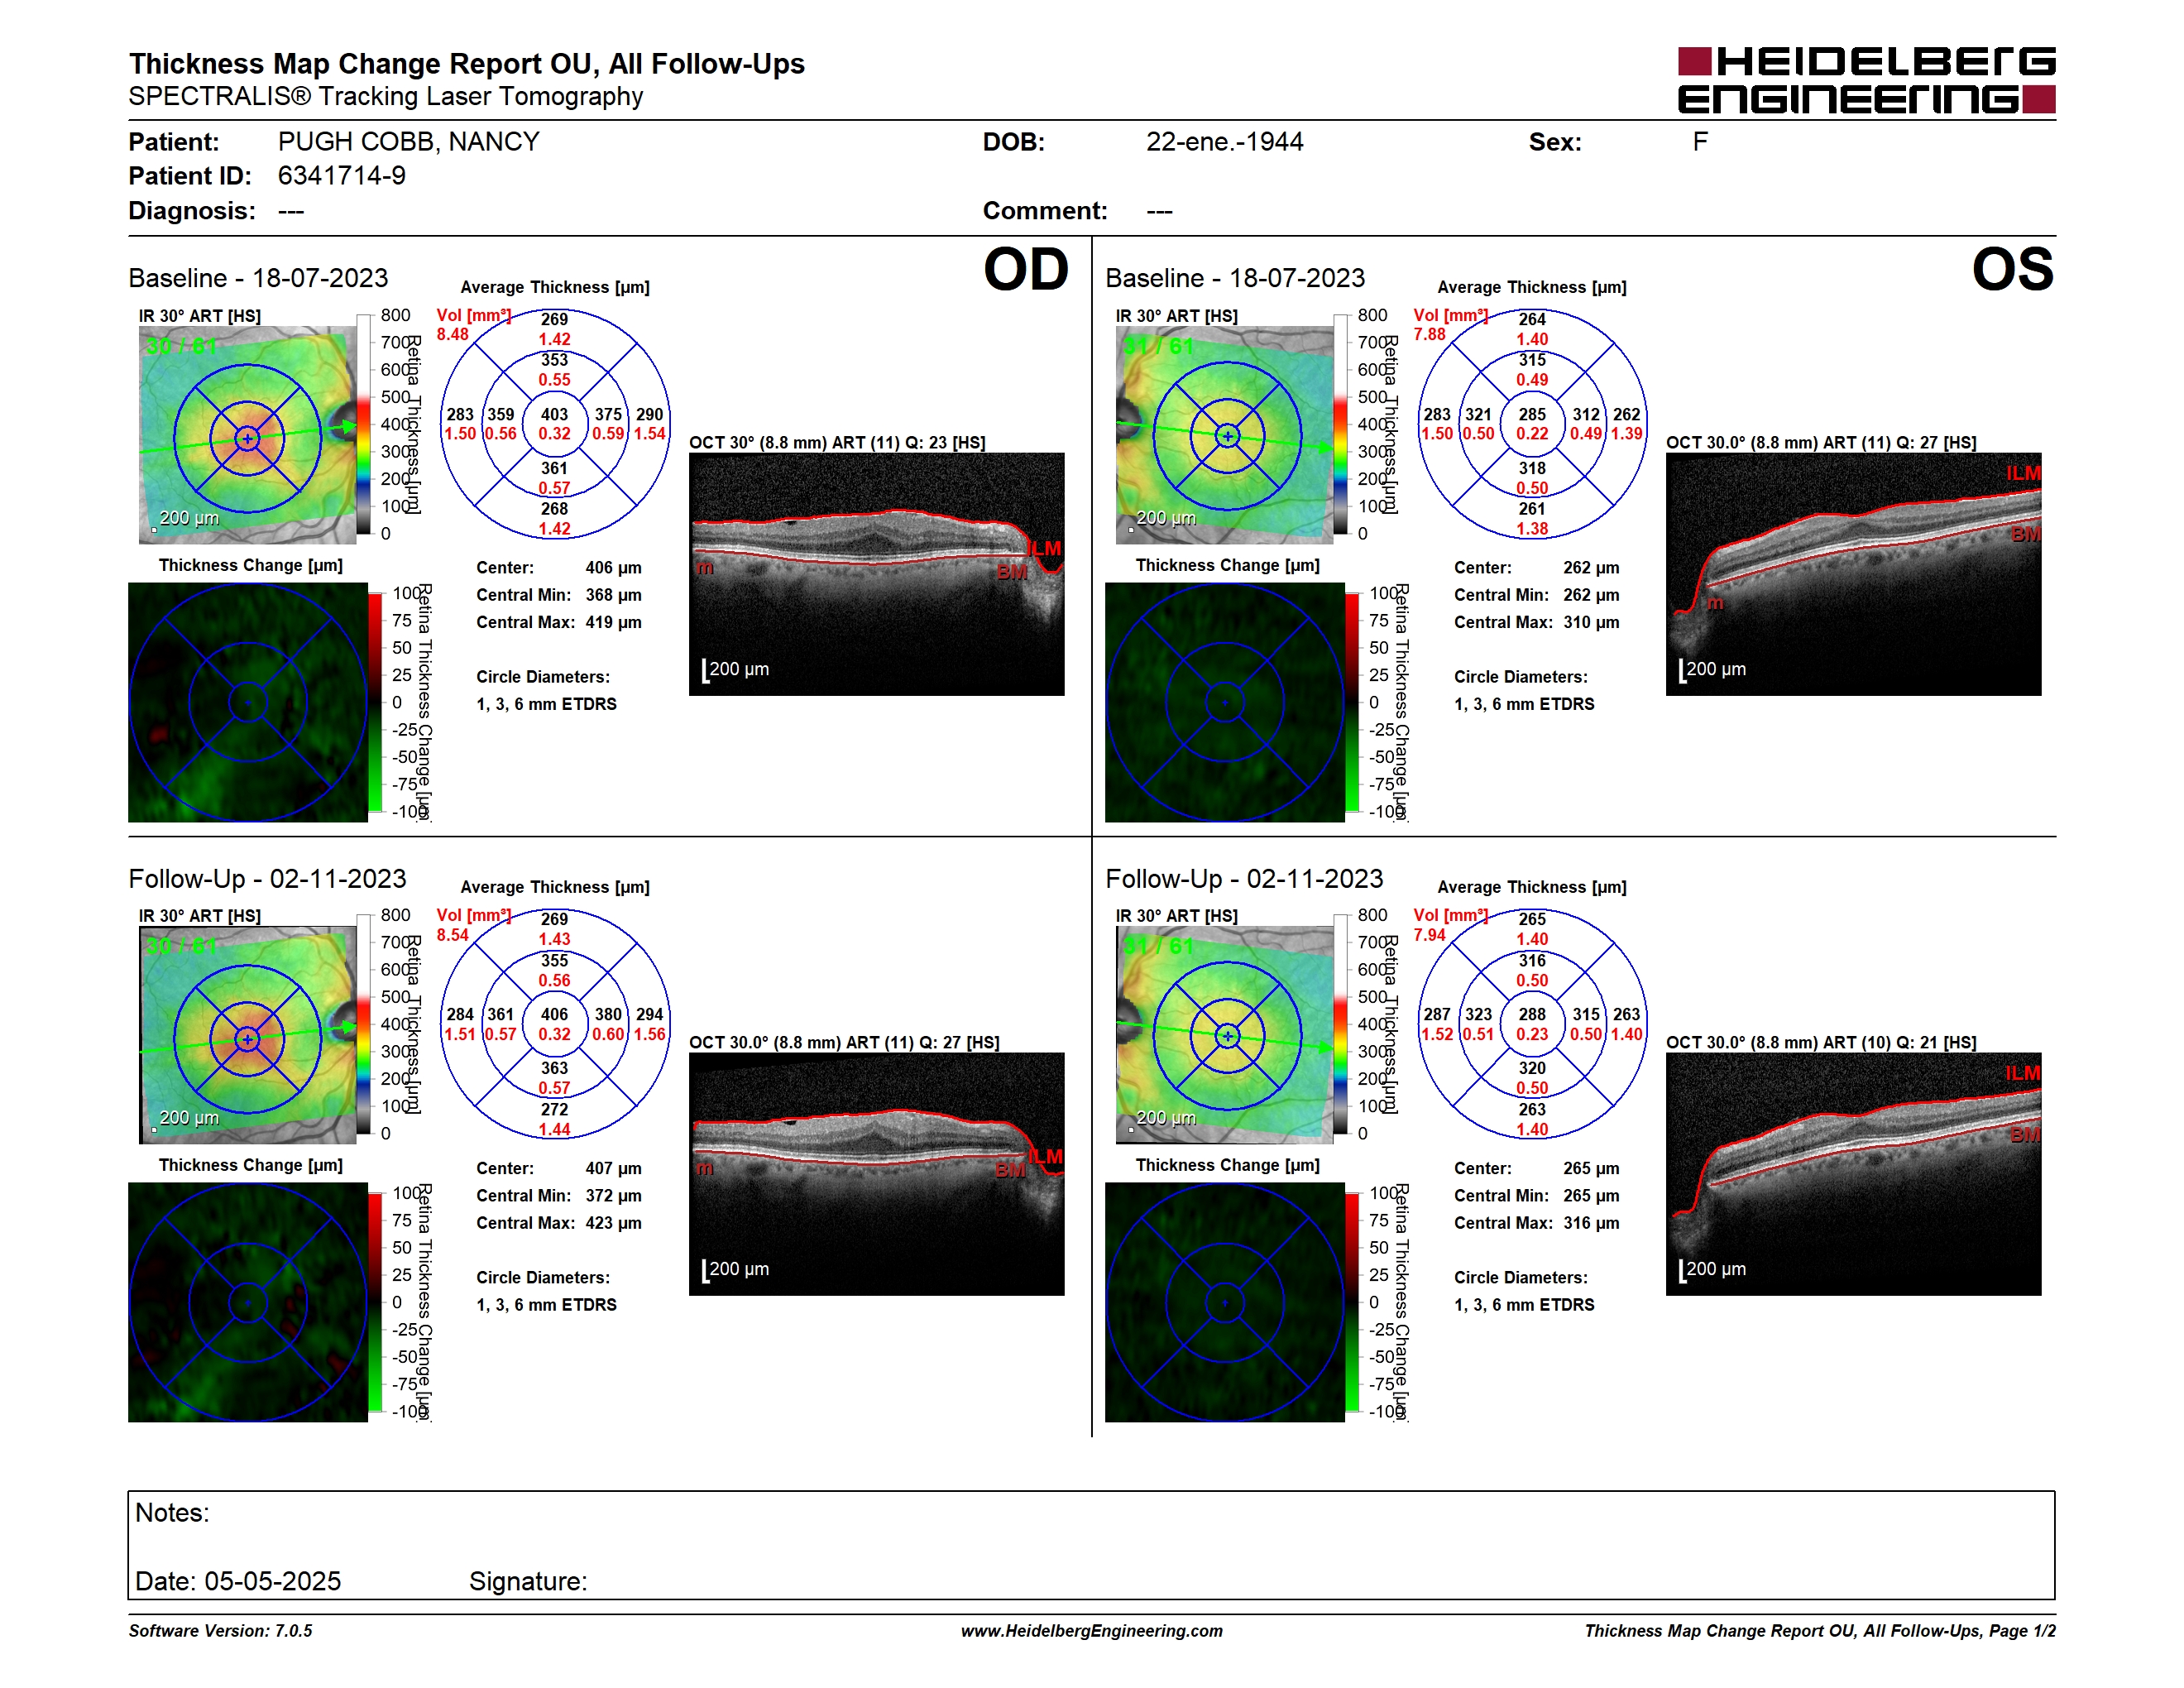Viewport: 2184px width, 1688px height.
Task: Open the OD baseline thickness change map
Action: (248, 703)
